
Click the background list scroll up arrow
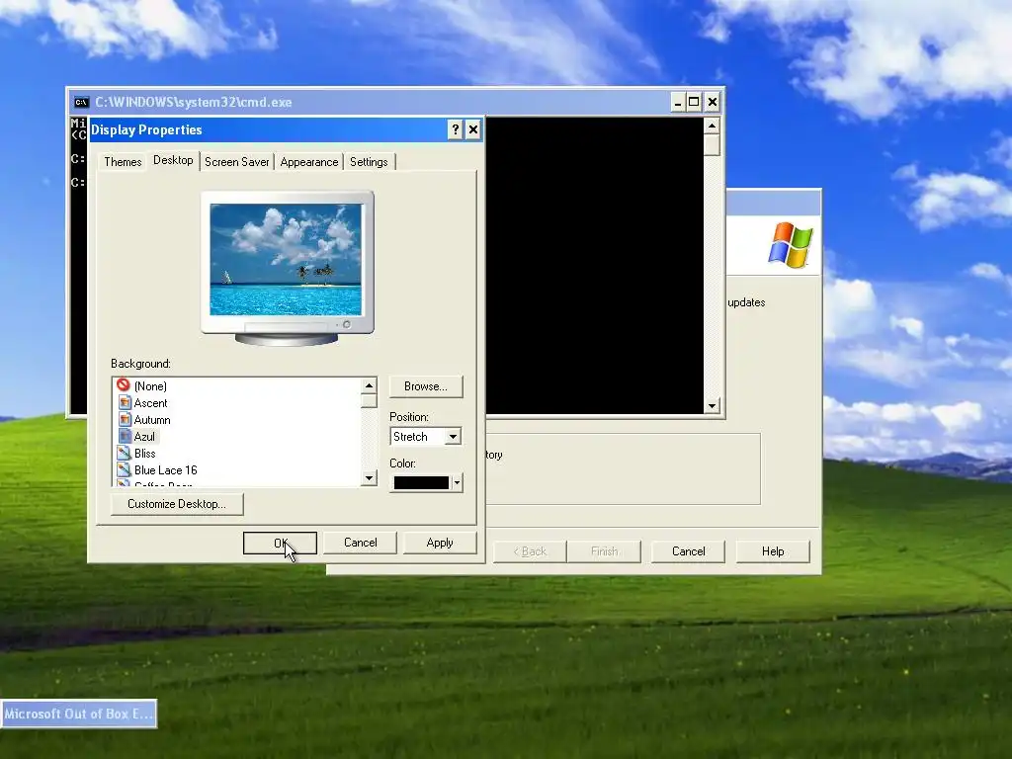click(369, 386)
